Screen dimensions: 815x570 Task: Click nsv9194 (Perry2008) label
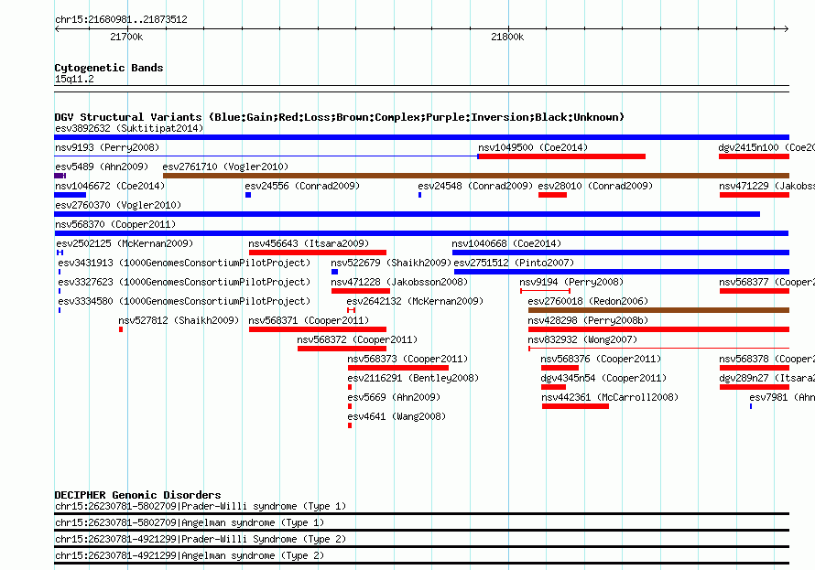coord(571,282)
